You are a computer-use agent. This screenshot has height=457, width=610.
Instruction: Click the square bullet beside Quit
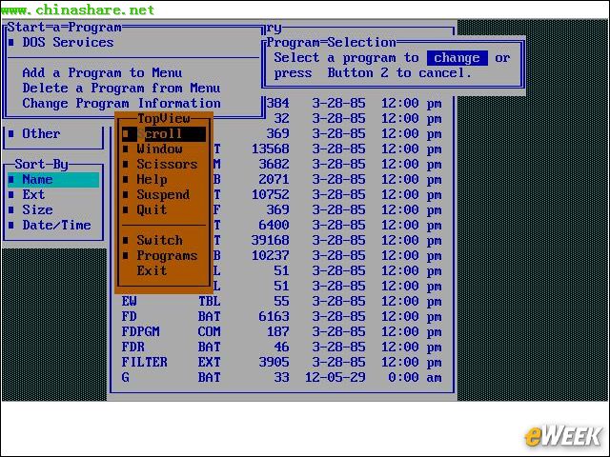(x=126, y=209)
